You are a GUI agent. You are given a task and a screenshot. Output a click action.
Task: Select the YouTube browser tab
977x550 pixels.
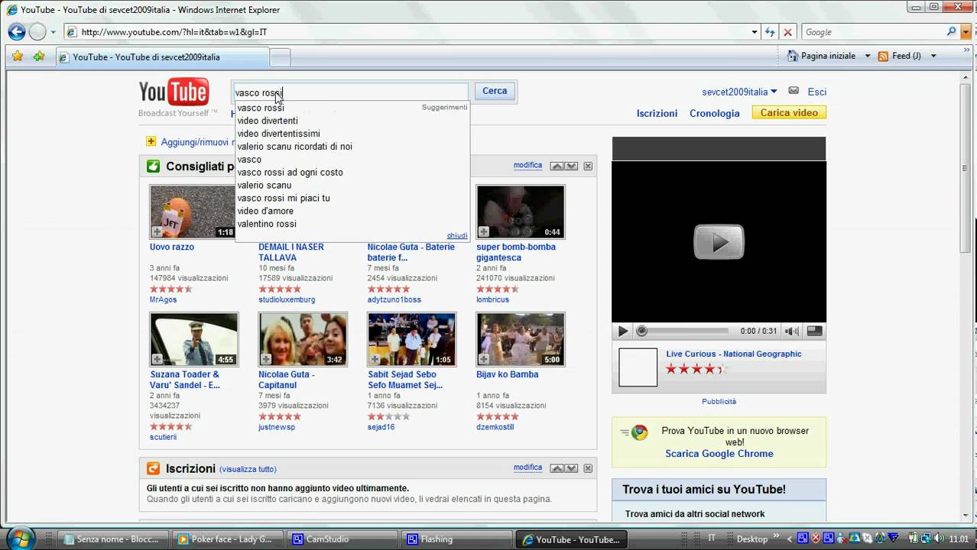pyautogui.click(x=162, y=57)
